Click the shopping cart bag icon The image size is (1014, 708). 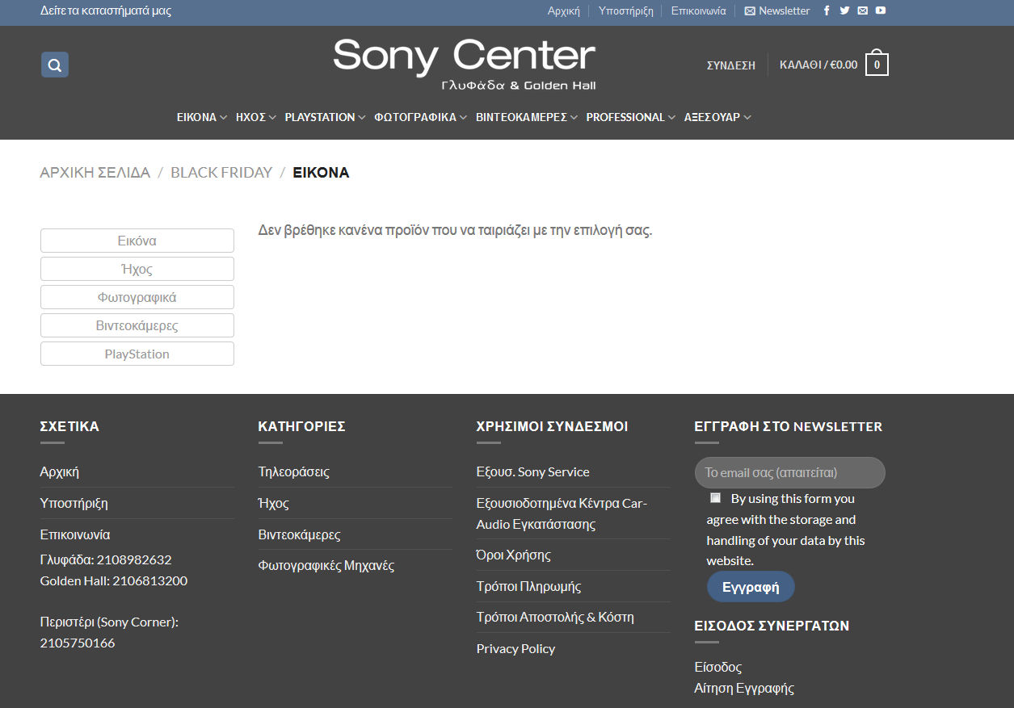877,63
